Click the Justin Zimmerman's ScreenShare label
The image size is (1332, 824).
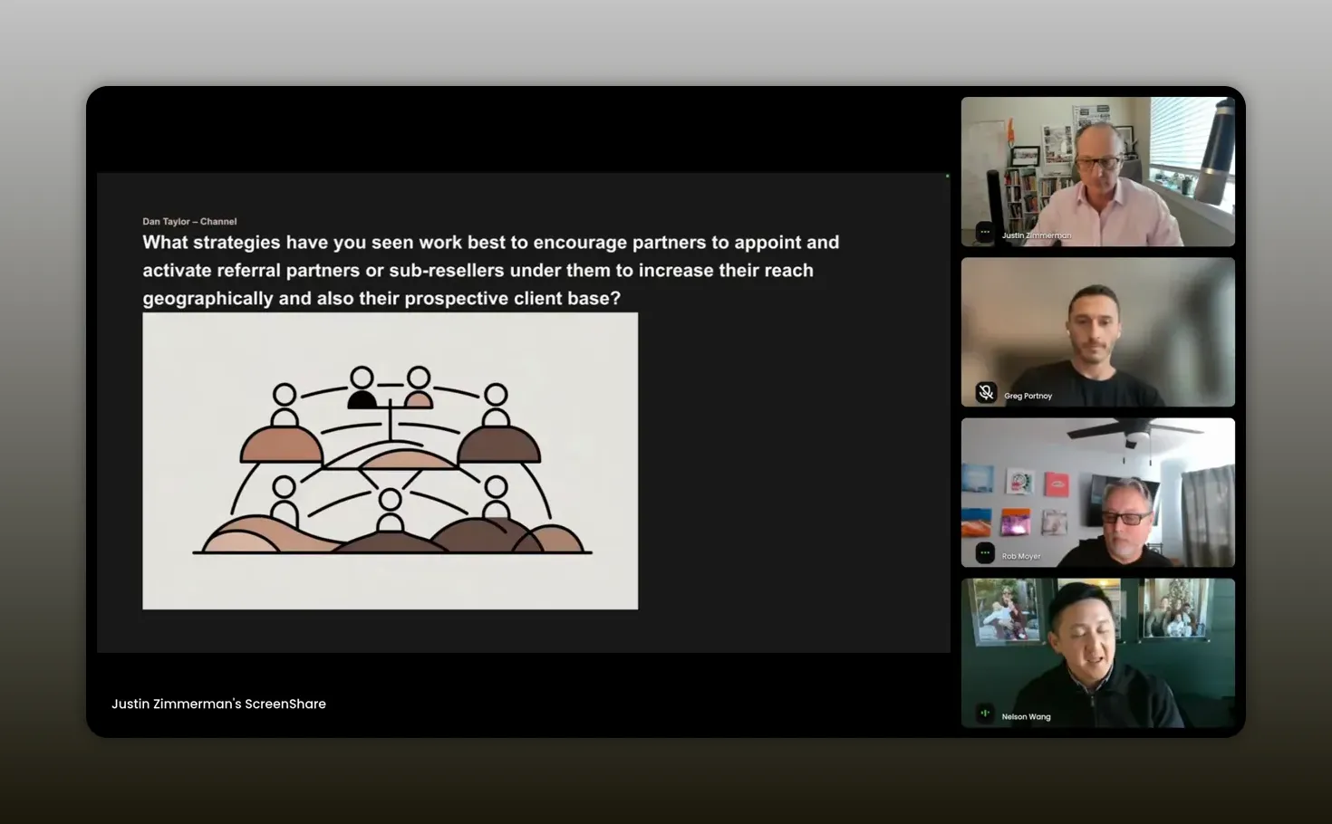tap(218, 704)
